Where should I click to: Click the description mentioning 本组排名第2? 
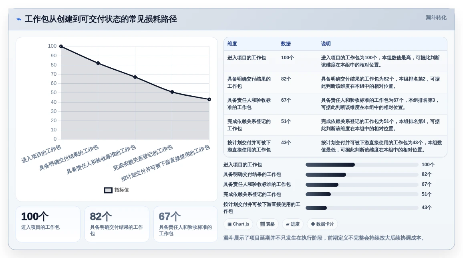tap(380, 83)
